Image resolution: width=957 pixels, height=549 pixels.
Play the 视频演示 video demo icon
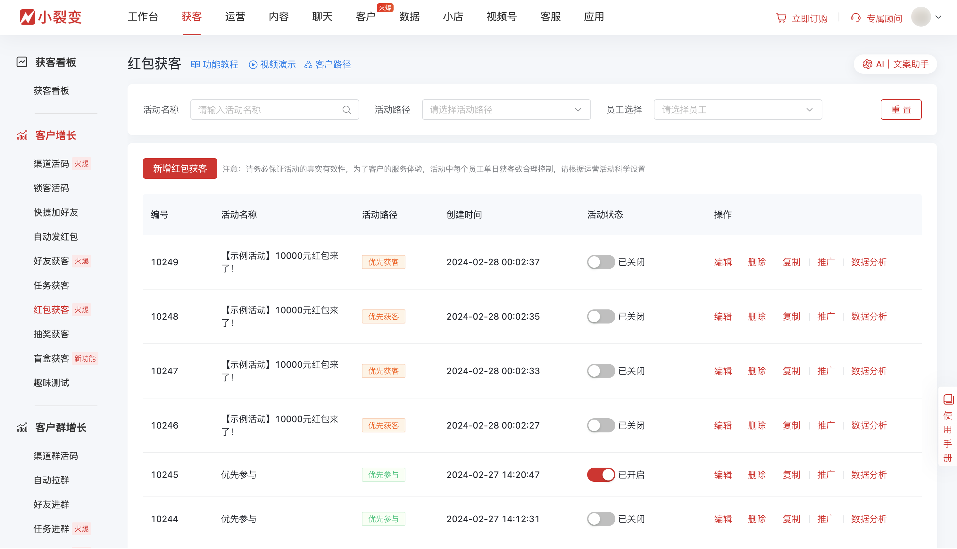[253, 64]
